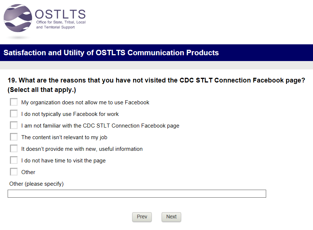Click label text "I am not familiar with the CDC STLT"
This screenshot has width=313, height=230.
tap(100, 126)
